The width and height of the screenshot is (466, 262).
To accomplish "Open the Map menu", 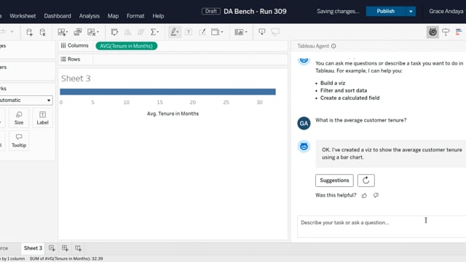I will tap(113, 16).
